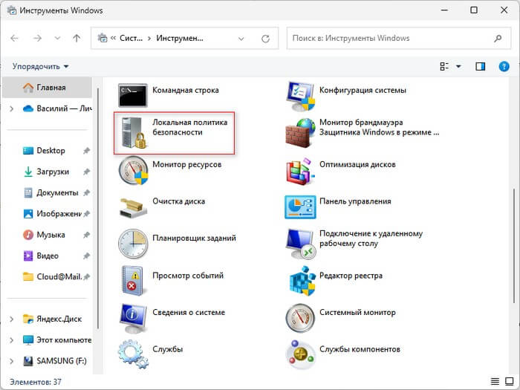Image resolution: width=520 pixels, height=390 pixels.
Task: Open the Упорядочить menu
Action: coord(40,67)
